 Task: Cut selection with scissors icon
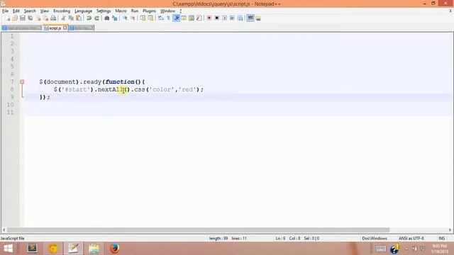63,18
